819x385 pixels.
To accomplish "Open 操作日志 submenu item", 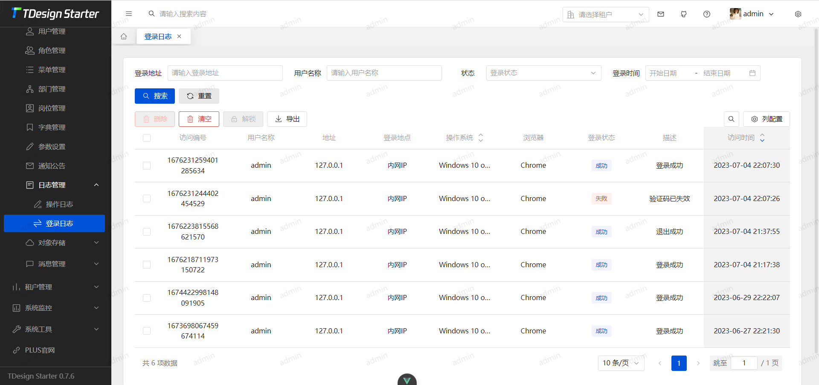I will (55, 204).
